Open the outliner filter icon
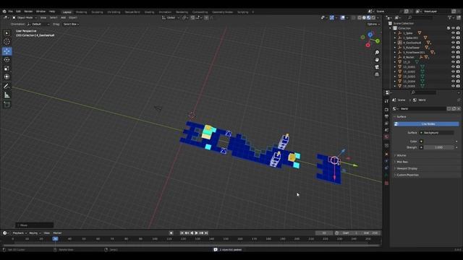 (x=450, y=18)
